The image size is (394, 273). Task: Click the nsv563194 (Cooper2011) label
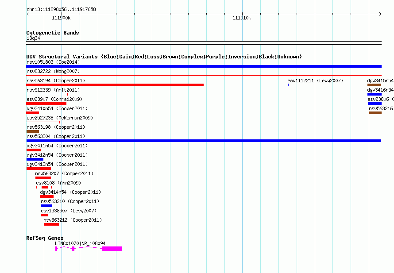[x=56, y=81]
